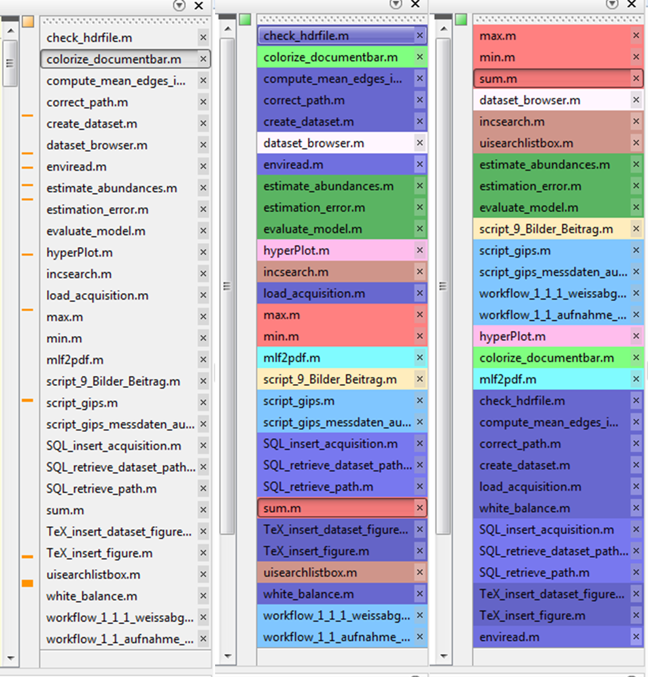The image size is (648, 677).
Task: Click the scroll down arrow in middle panel
Action: pos(228,656)
